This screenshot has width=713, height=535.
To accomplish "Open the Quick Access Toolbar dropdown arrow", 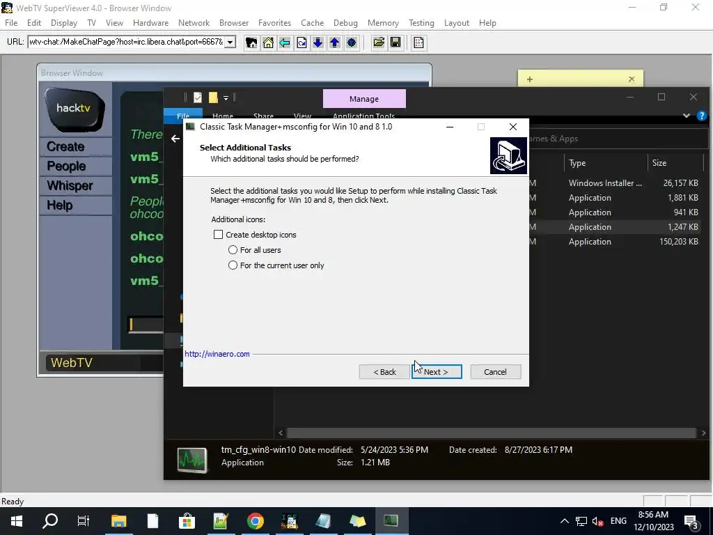I will point(226,98).
